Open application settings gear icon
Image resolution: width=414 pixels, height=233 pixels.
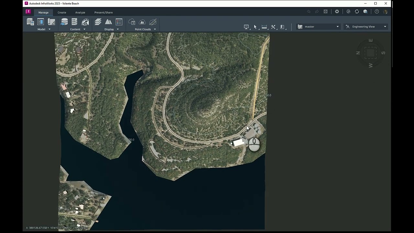337,12
